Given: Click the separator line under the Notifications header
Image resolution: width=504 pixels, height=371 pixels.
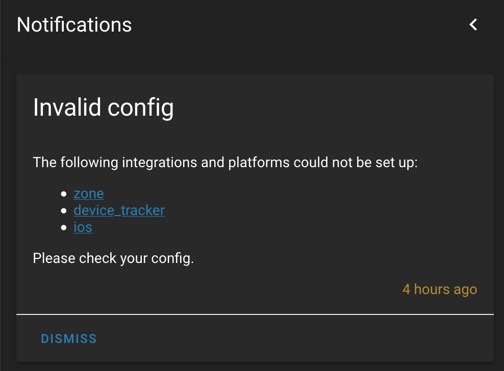Looking at the screenshot, I should [255, 58].
